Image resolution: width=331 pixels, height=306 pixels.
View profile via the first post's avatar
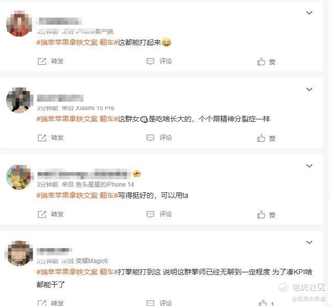click(x=19, y=23)
